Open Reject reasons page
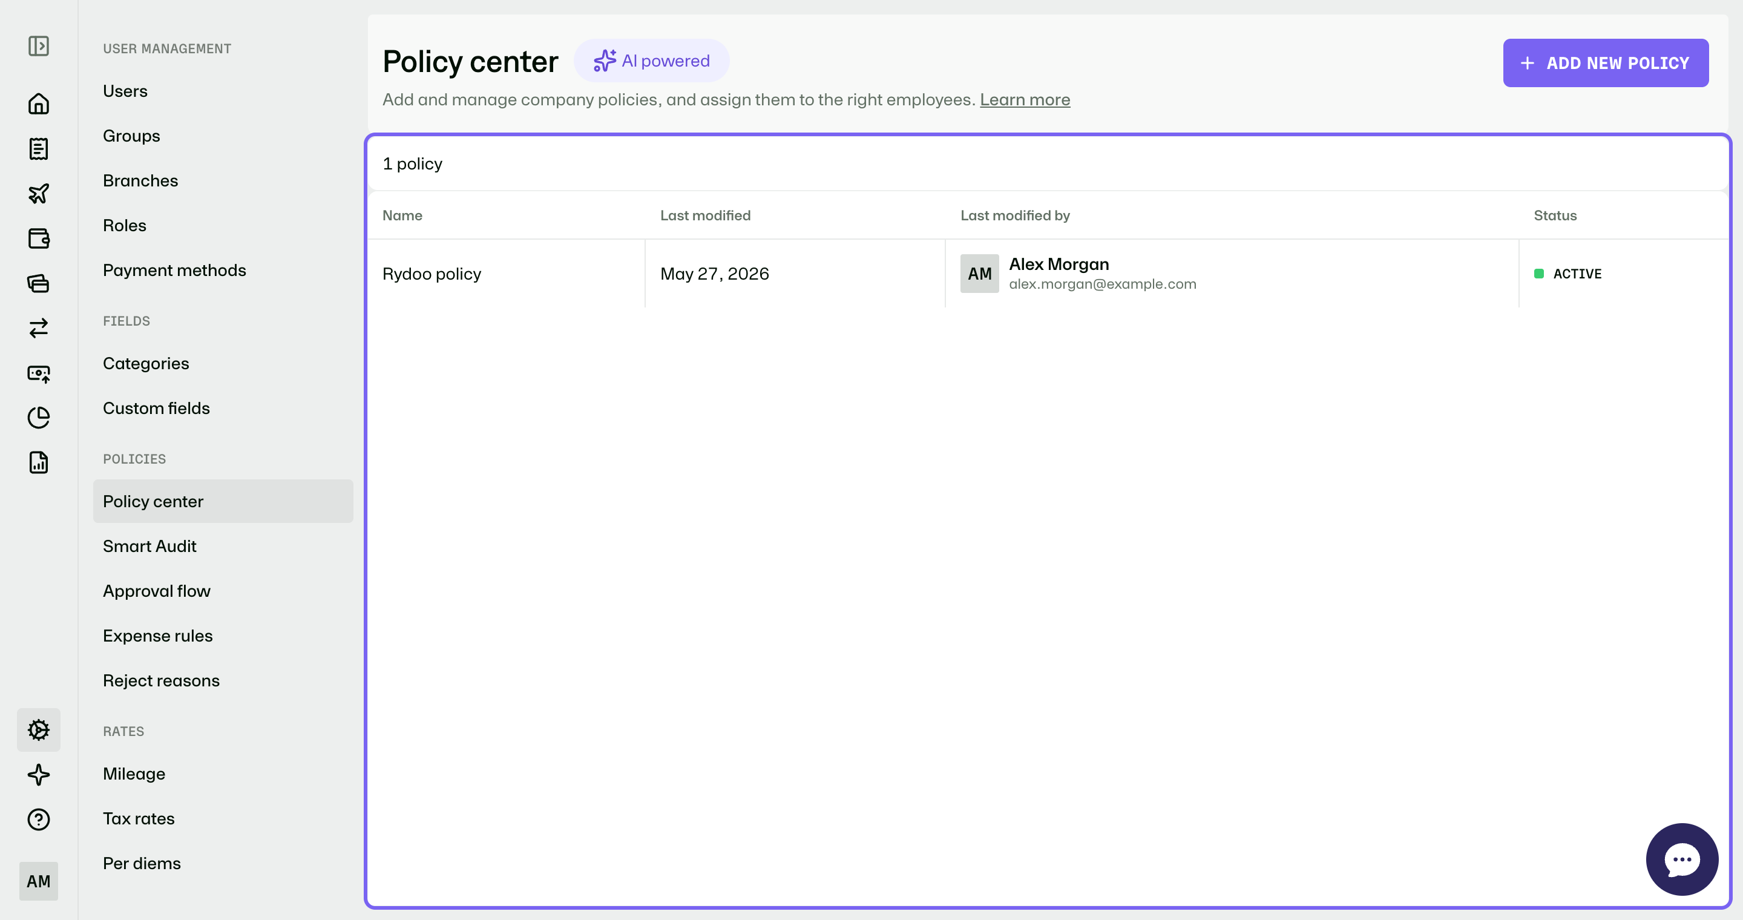 pyautogui.click(x=161, y=680)
